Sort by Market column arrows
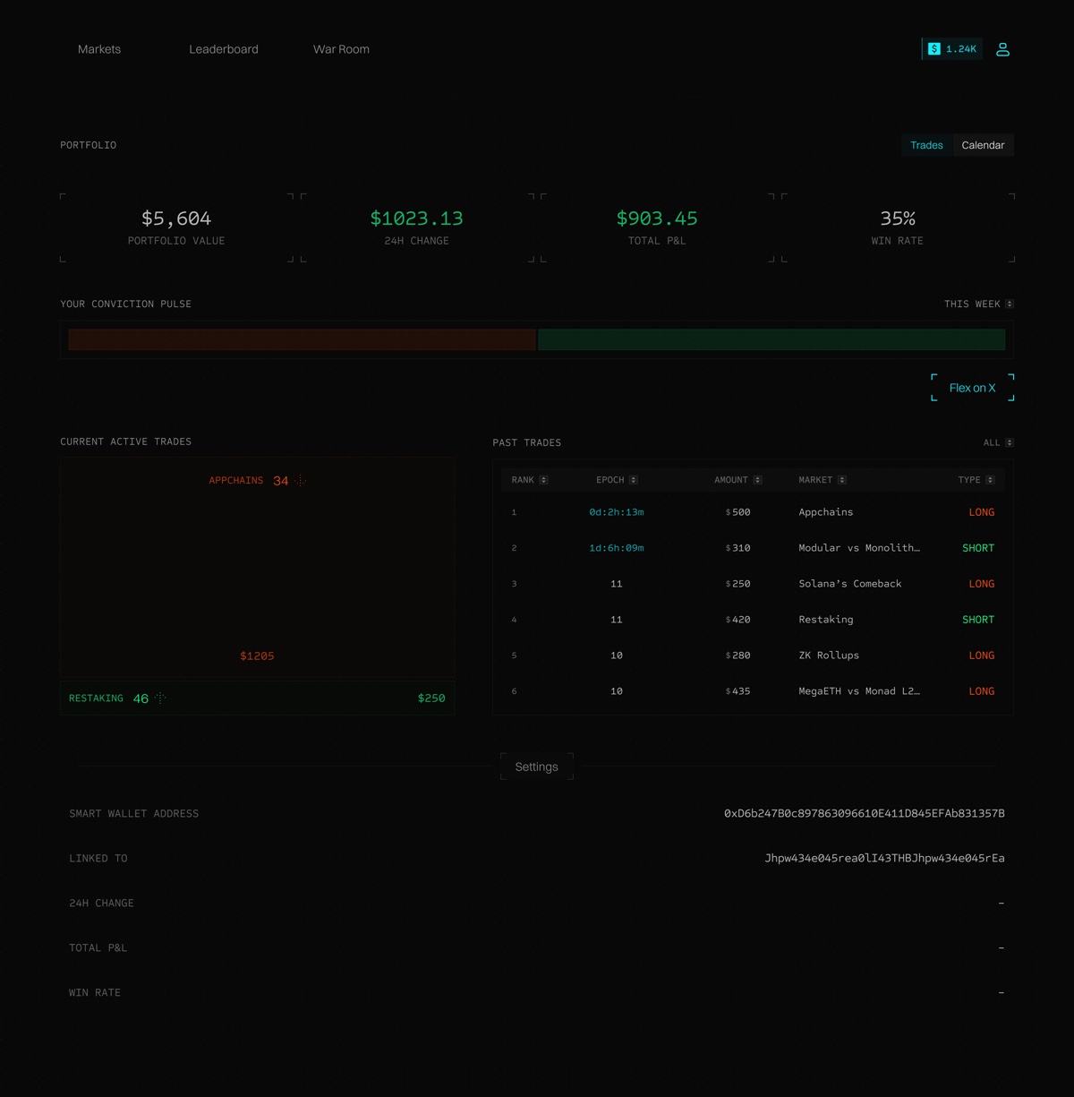This screenshot has height=1097, width=1074. [x=842, y=480]
